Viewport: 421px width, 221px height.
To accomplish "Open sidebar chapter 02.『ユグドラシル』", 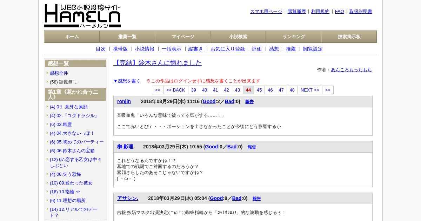I will click(x=74, y=116).
